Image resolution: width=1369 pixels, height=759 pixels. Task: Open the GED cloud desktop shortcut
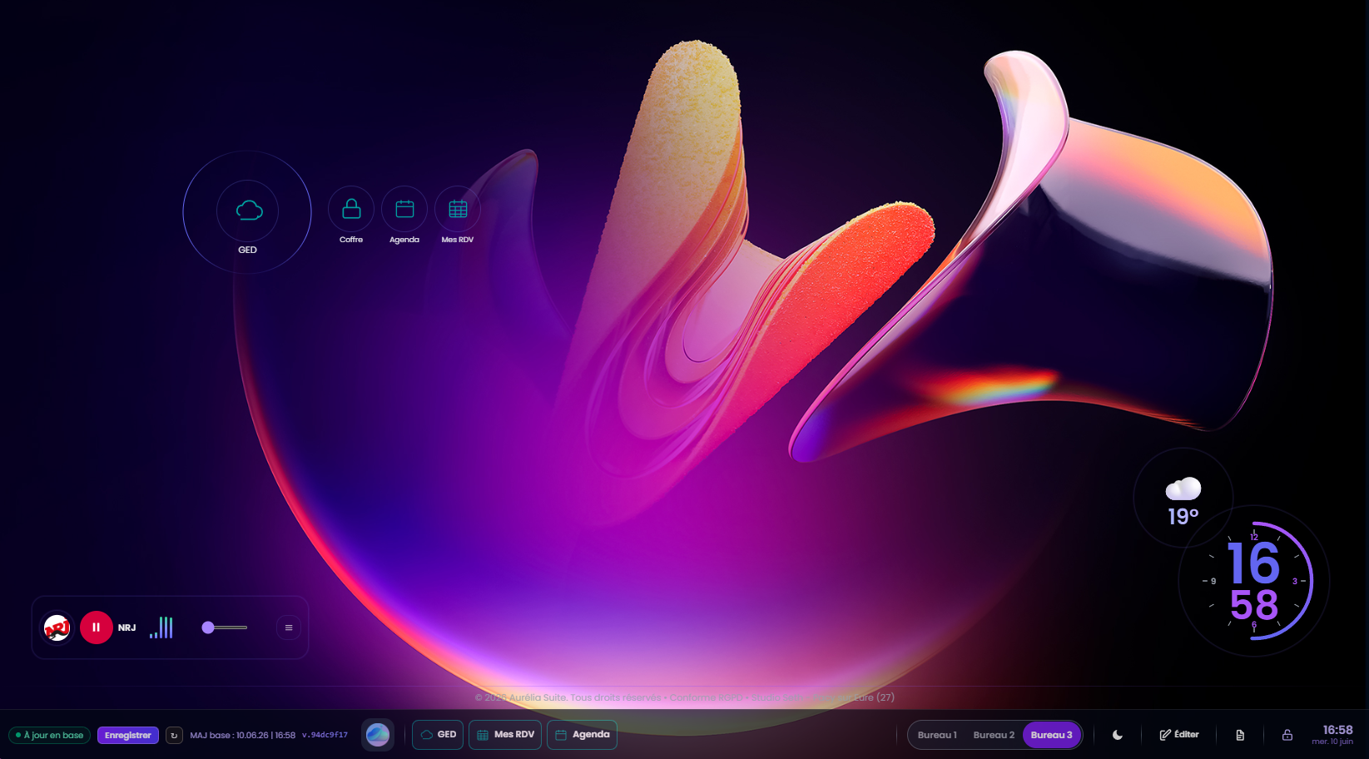click(x=247, y=212)
